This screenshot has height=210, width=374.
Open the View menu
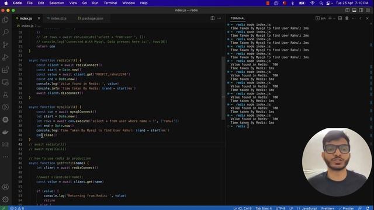click(73, 3)
